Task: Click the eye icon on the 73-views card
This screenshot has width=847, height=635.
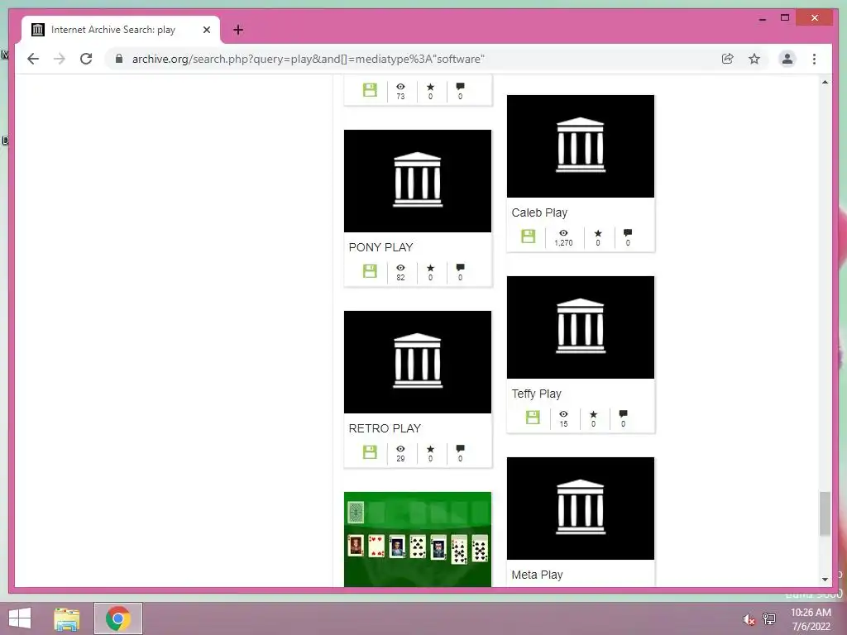Action: (x=400, y=86)
